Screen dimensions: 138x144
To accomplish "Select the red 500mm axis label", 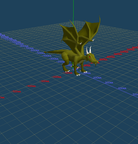I will [118, 54].
